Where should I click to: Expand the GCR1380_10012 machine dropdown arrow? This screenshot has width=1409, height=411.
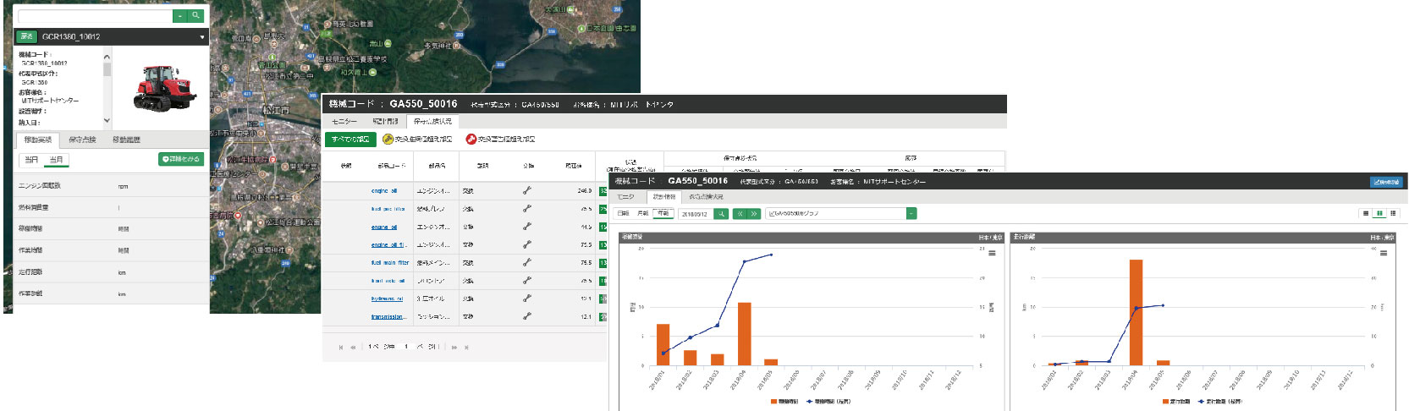201,37
